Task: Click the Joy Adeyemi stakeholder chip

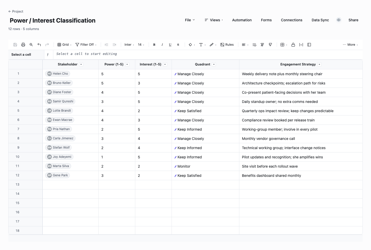Action: click(x=59, y=157)
